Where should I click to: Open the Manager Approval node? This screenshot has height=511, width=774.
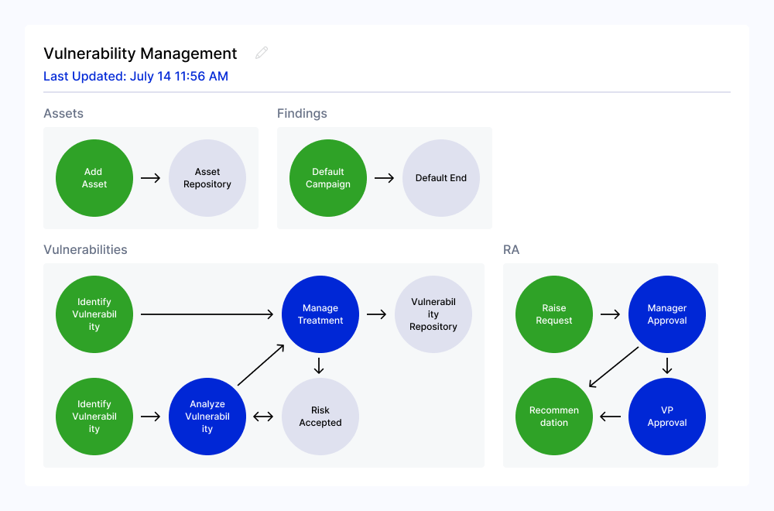click(x=667, y=314)
